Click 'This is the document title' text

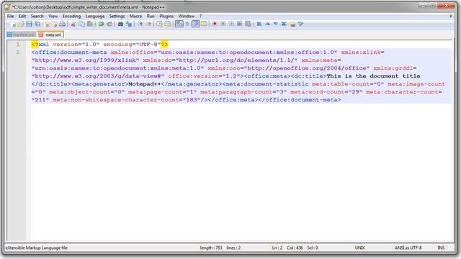373,76
